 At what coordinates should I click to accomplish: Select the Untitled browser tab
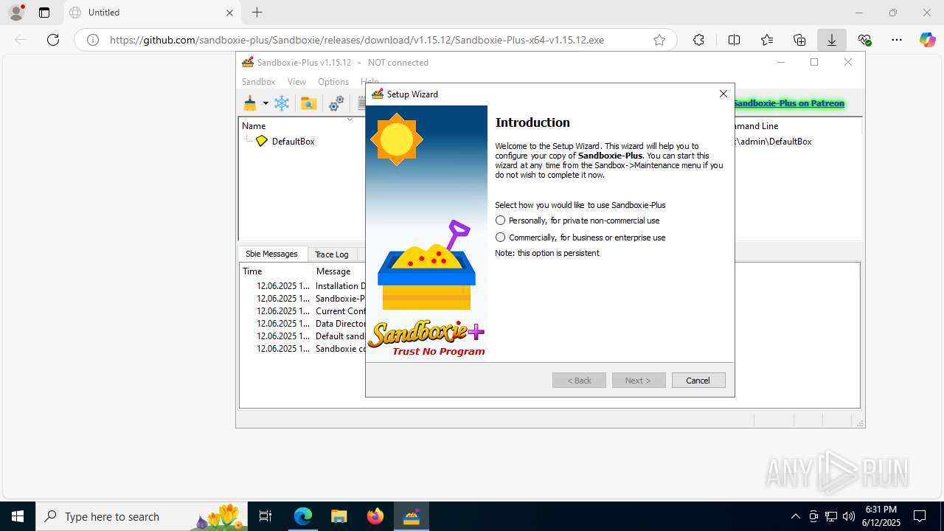click(151, 13)
